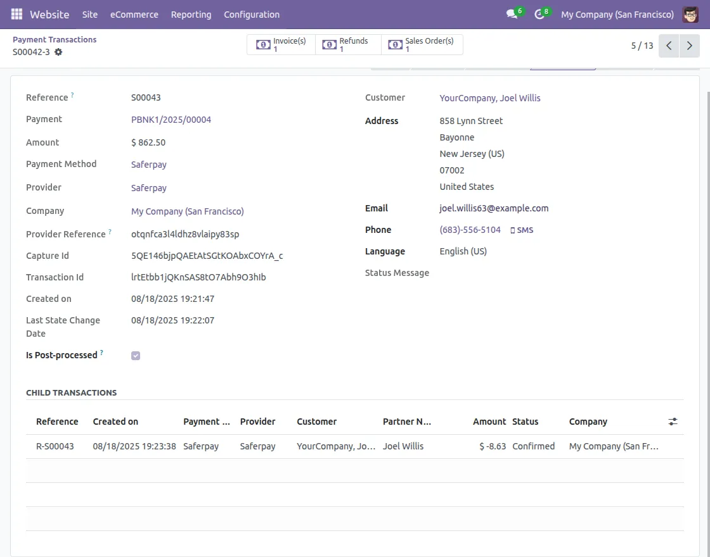710x557 pixels.
Task: Open the company switcher My Company (San Francisco)
Action: [x=617, y=14]
